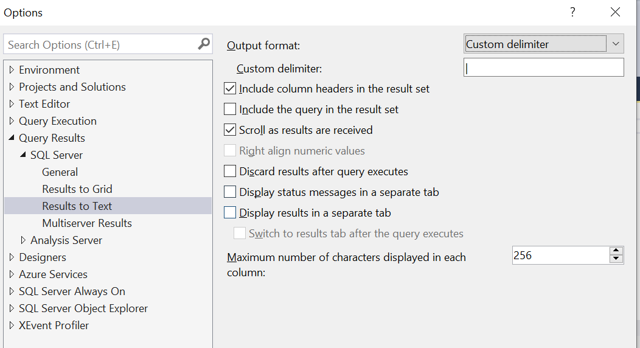
Task: Enable Include the query in result set
Action: tap(230, 110)
